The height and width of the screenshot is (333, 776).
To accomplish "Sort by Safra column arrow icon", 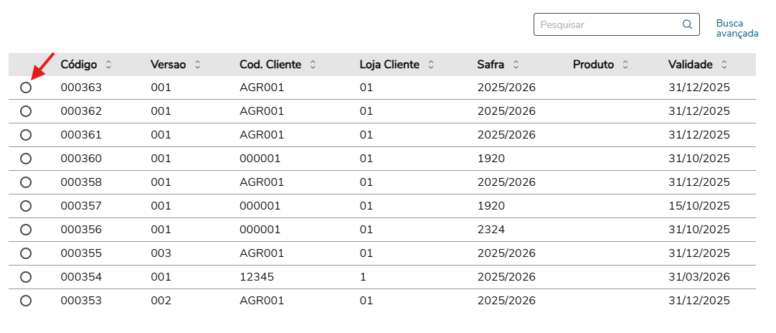I will [x=516, y=65].
